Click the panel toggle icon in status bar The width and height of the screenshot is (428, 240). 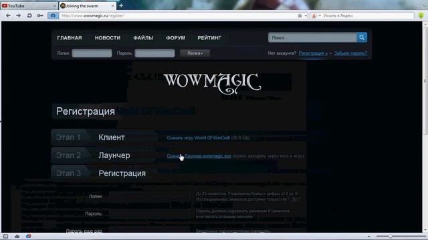click(x=6, y=237)
